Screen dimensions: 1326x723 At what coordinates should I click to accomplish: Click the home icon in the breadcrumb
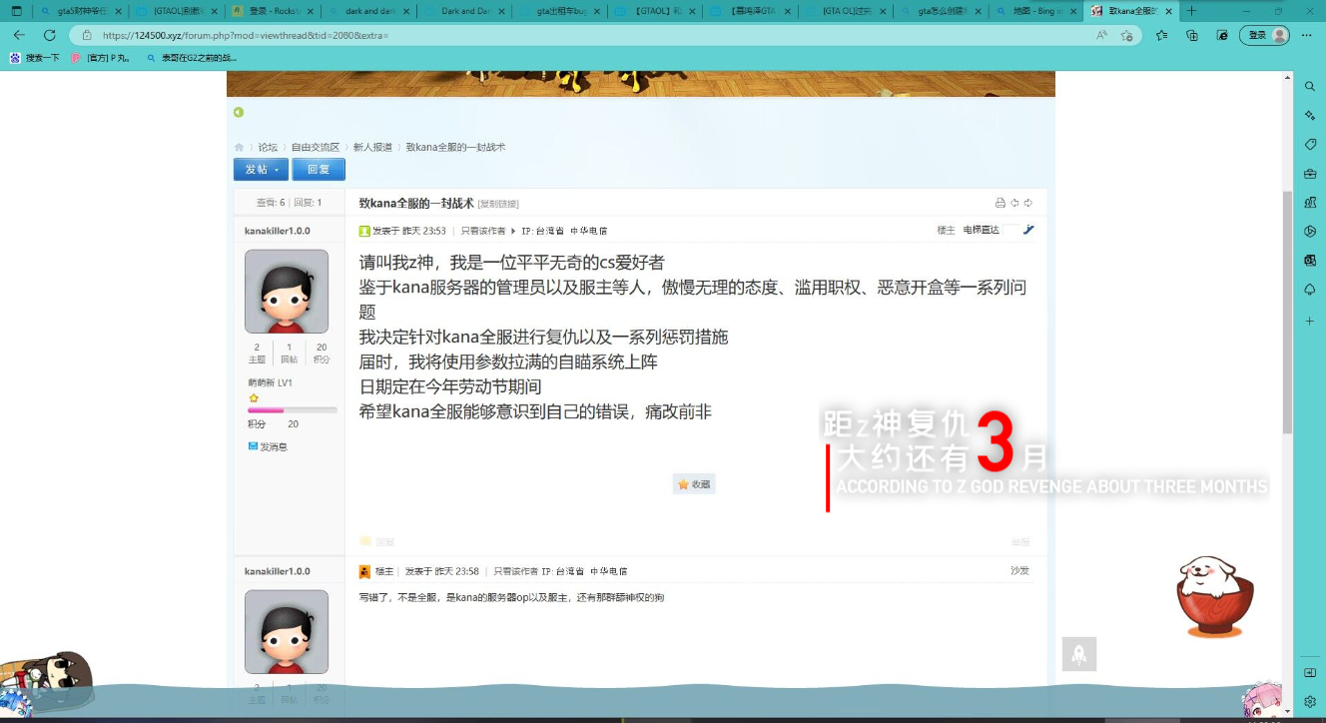coord(240,148)
